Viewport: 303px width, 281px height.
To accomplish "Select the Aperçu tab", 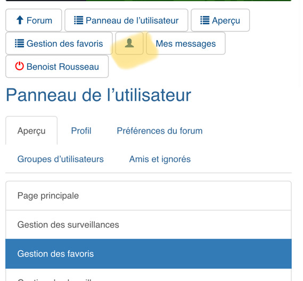I will tap(31, 131).
